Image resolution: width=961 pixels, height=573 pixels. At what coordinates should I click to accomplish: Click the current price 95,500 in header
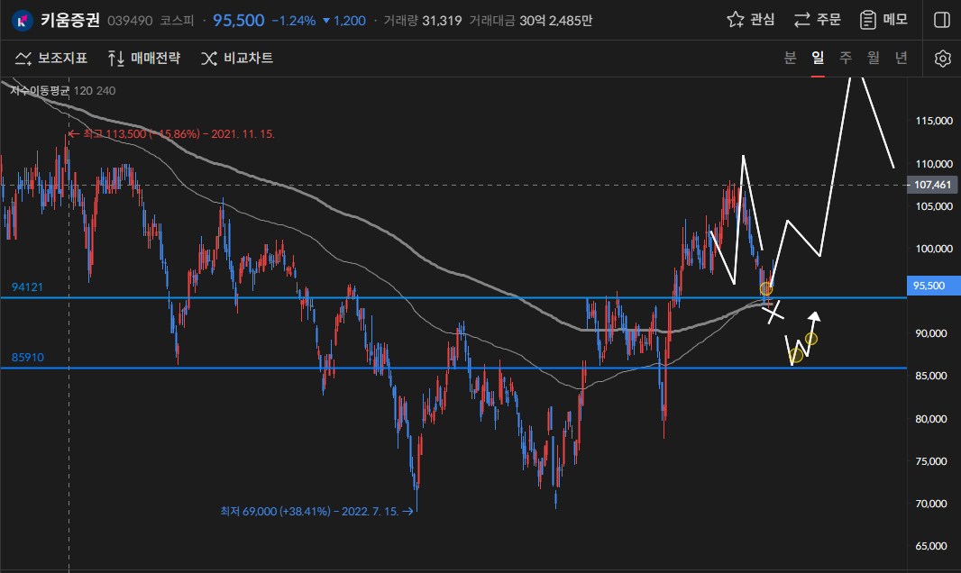pyautogui.click(x=238, y=20)
